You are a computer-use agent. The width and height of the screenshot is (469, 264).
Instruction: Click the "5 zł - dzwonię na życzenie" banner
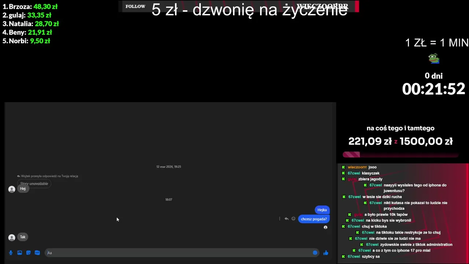250,10
